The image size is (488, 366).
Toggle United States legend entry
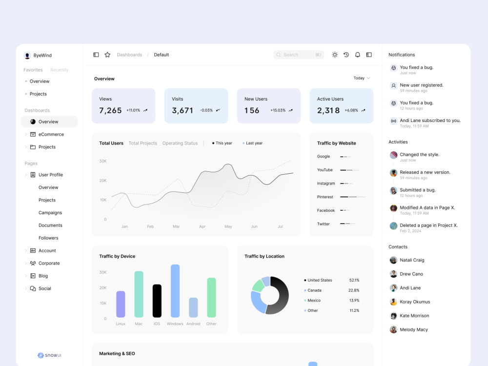(318, 280)
